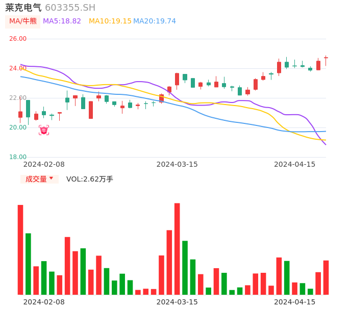
Task: Click the pink bull marker icon
Action: (44, 131)
